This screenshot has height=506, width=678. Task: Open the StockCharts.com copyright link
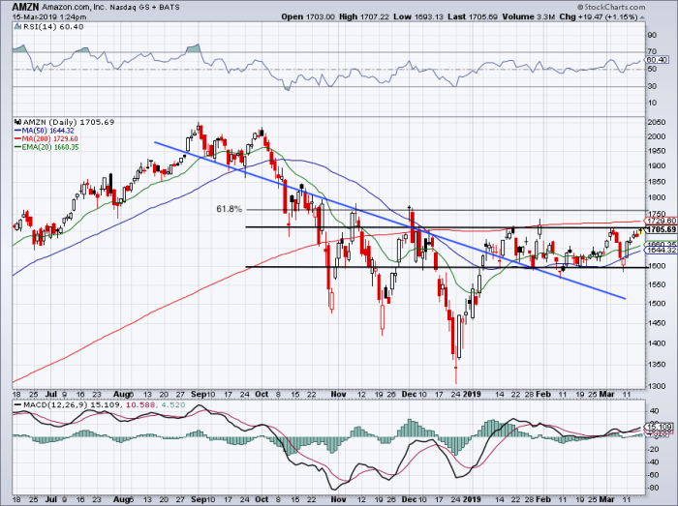point(611,8)
